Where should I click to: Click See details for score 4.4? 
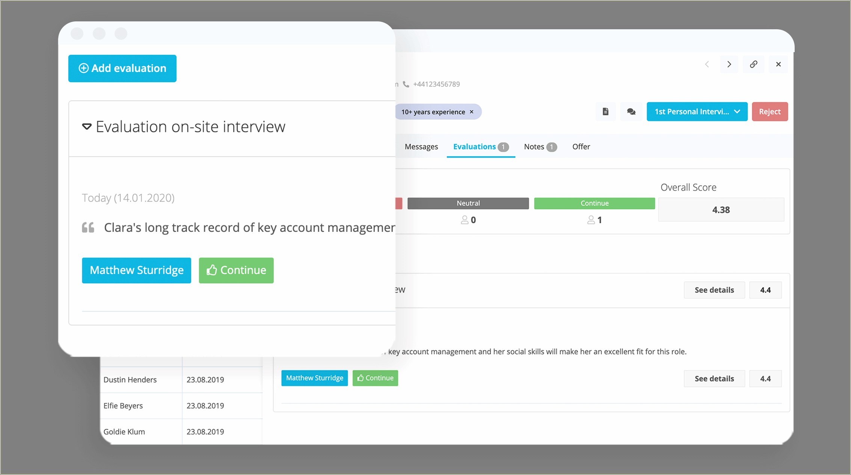714,290
